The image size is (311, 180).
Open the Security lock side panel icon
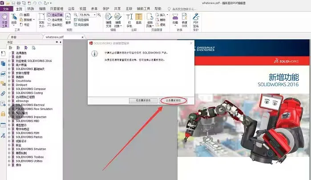(x=3, y=114)
